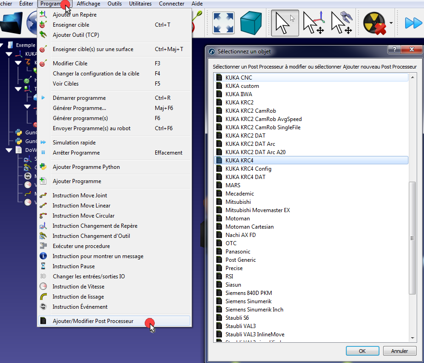The width and height of the screenshot is (424, 363).
Task: Choose Changer la configuration de la cible
Action: (114, 74)
